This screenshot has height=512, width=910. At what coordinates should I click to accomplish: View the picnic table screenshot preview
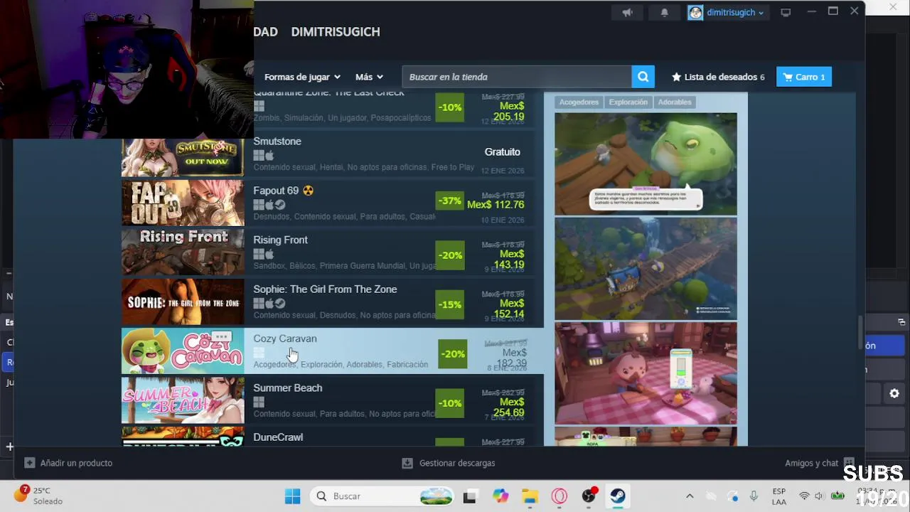pyautogui.click(x=646, y=373)
